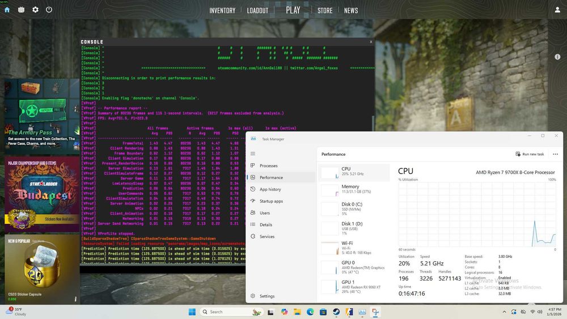Open Task Manager more options ellipsis
The image size is (567, 319).
click(x=556, y=154)
